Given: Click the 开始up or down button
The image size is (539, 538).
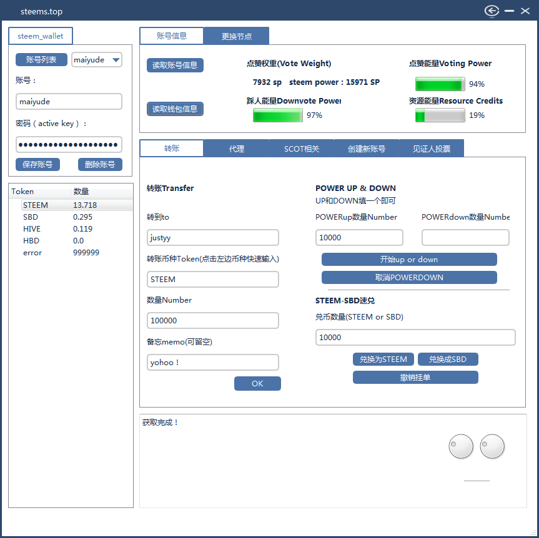Looking at the screenshot, I should (x=409, y=260).
